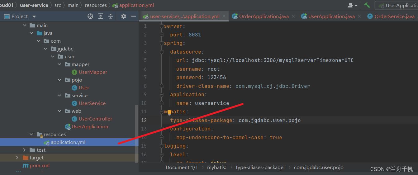This screenshot has width=418, height=175.
Task: Switch to OrderService.java tab
Action: pos(394,17)
